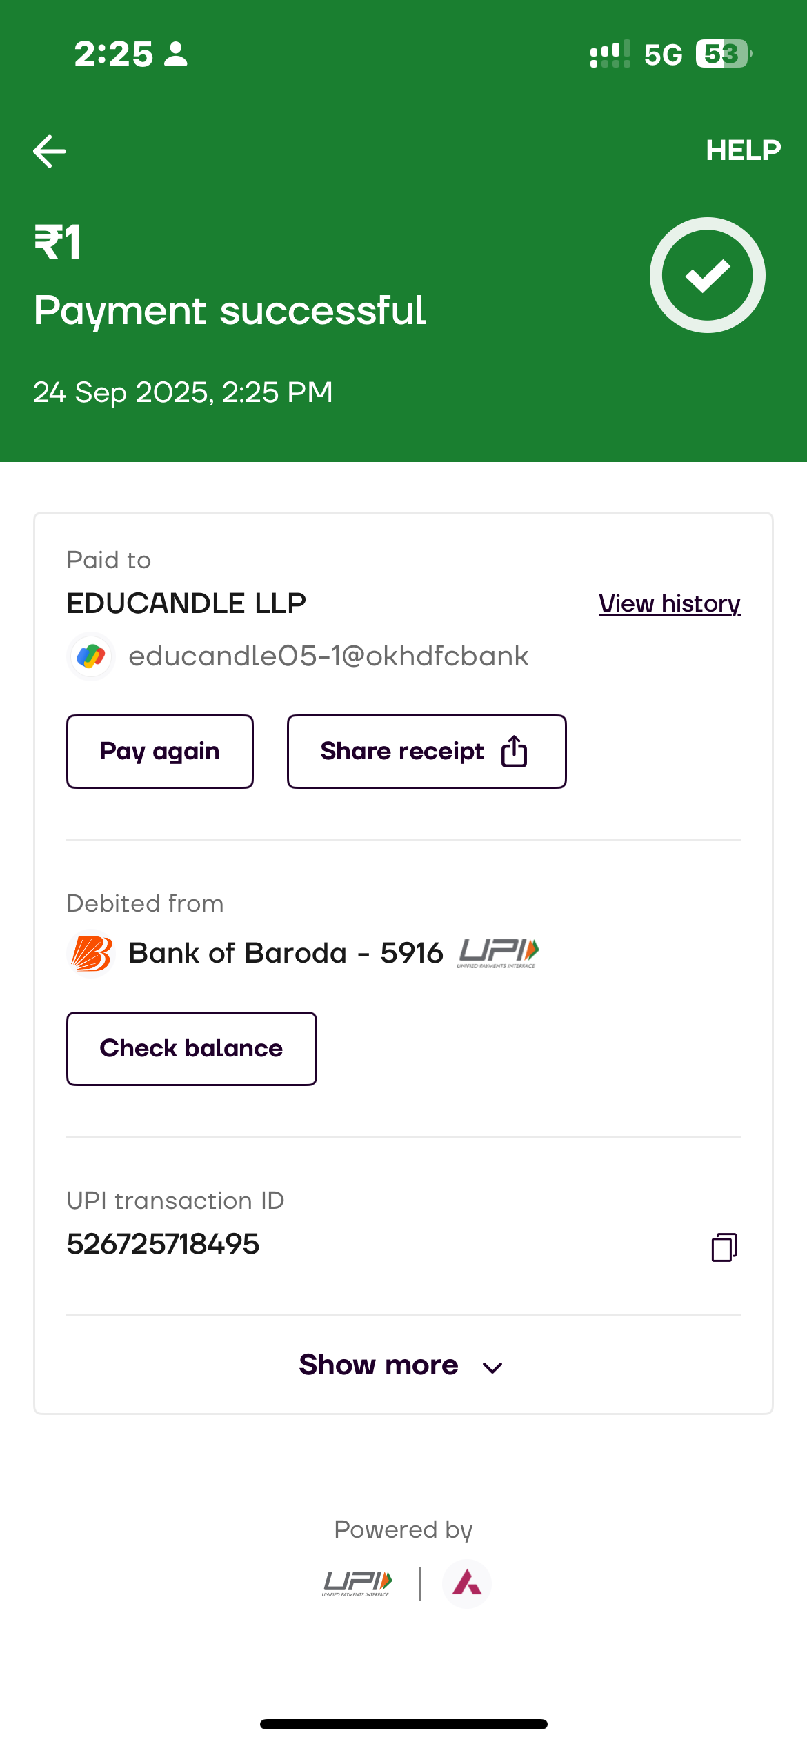Tap the back arrow icon

point(50,151)
